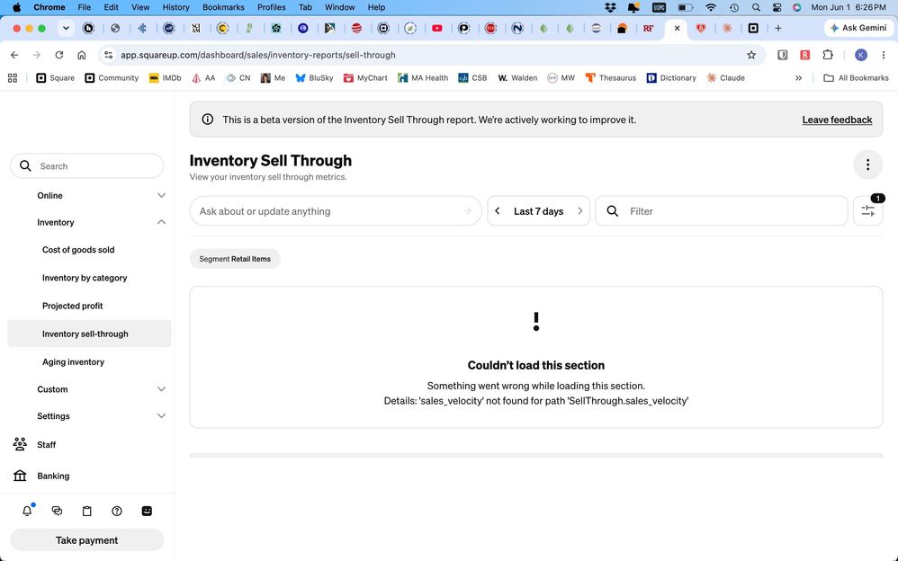
Task: Click the Take payment button
Action: 87,539
